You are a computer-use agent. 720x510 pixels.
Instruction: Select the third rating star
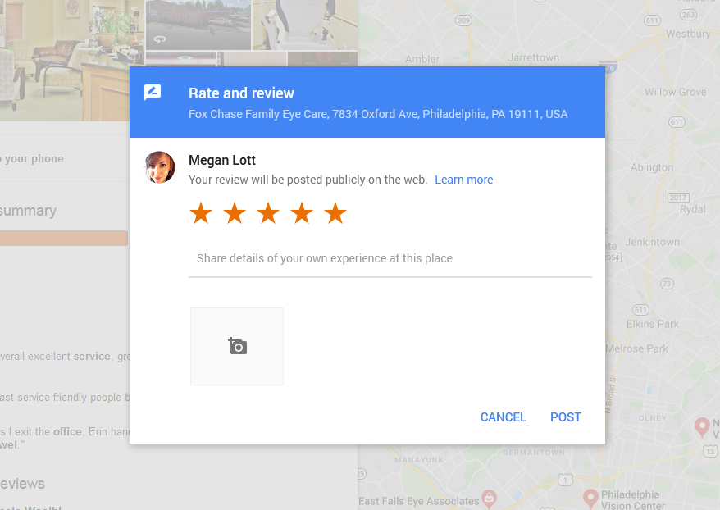point(268,213)
